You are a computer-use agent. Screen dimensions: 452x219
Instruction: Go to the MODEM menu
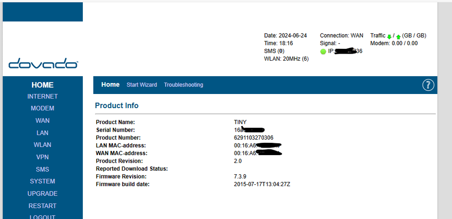coord(42,108)
